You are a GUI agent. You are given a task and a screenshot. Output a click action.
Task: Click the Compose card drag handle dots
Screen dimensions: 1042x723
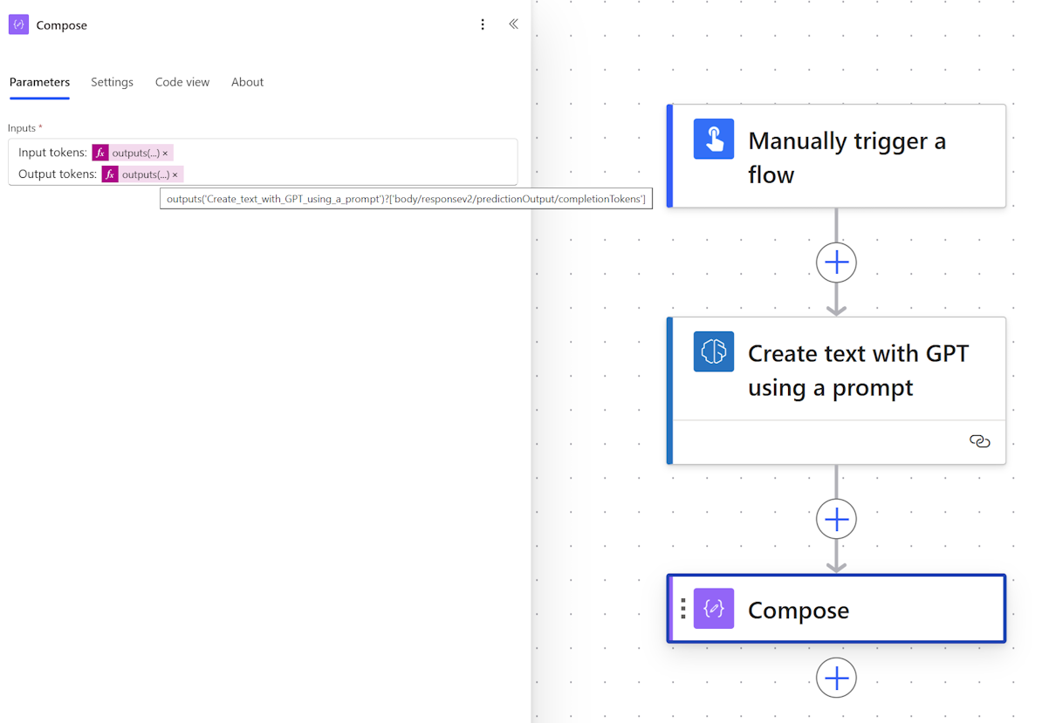click(683, 608)
